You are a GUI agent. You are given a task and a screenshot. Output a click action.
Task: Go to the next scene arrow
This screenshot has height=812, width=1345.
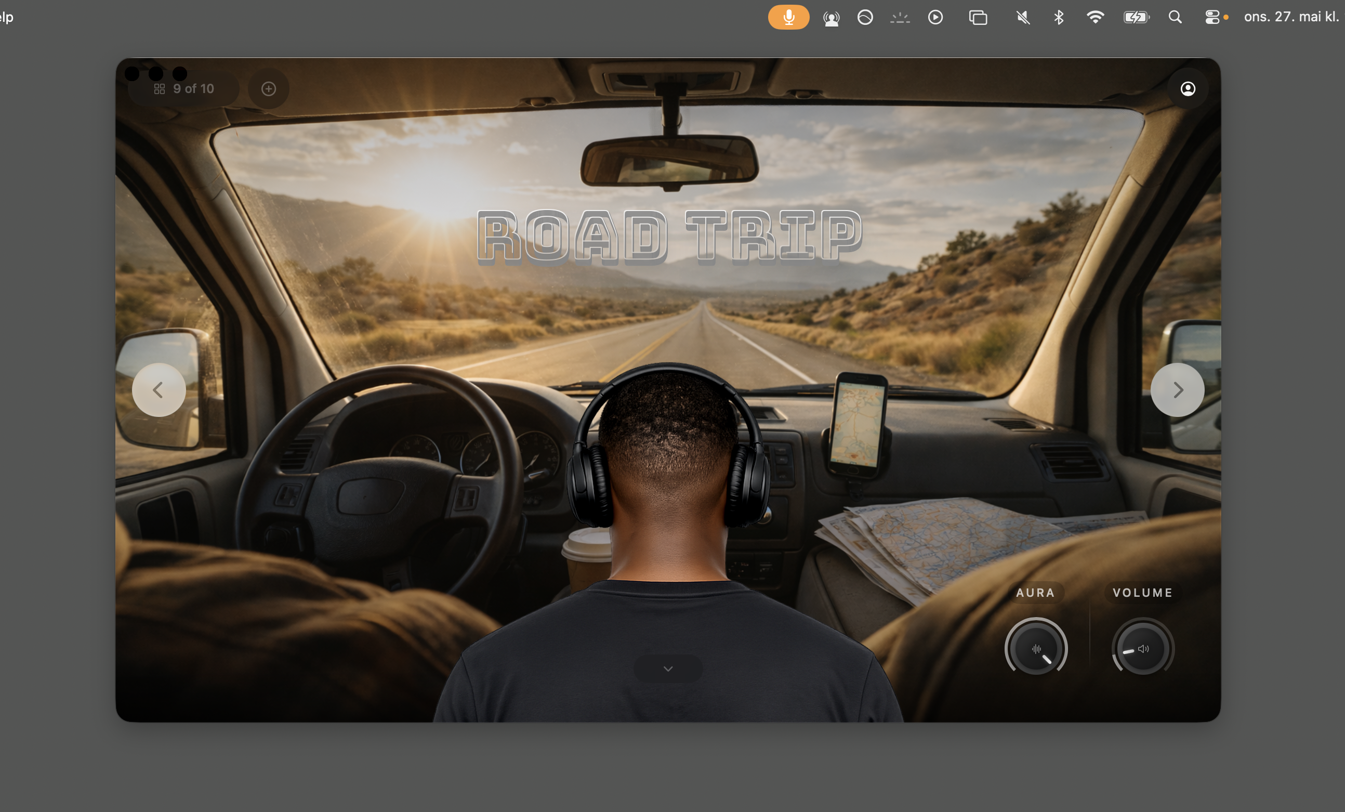point(1178,390)
